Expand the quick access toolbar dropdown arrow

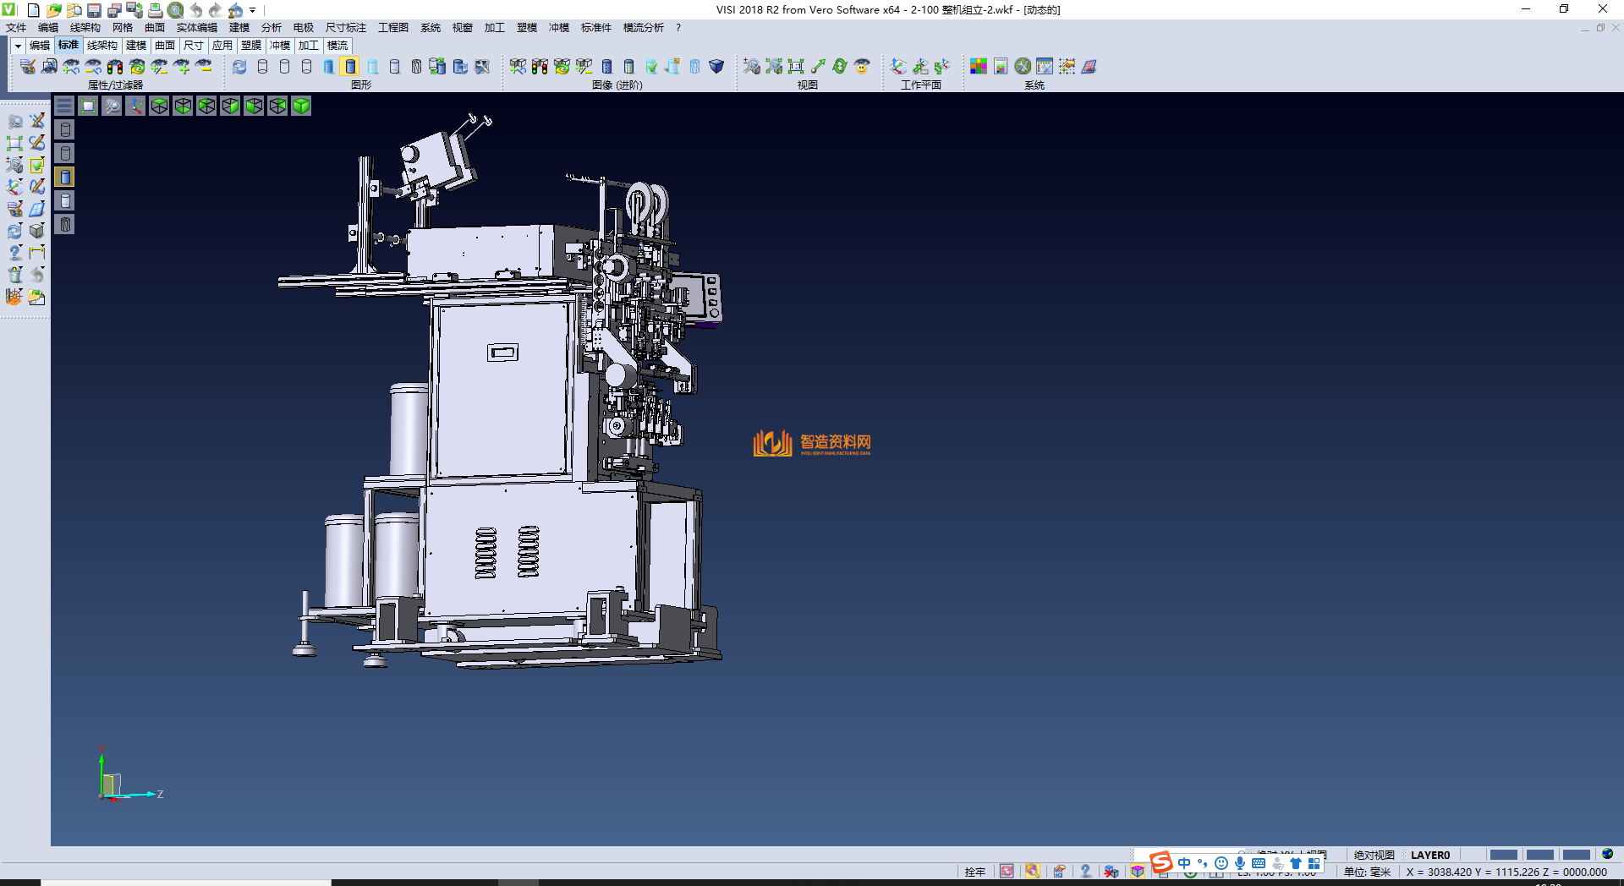click(x=253, y=11)
